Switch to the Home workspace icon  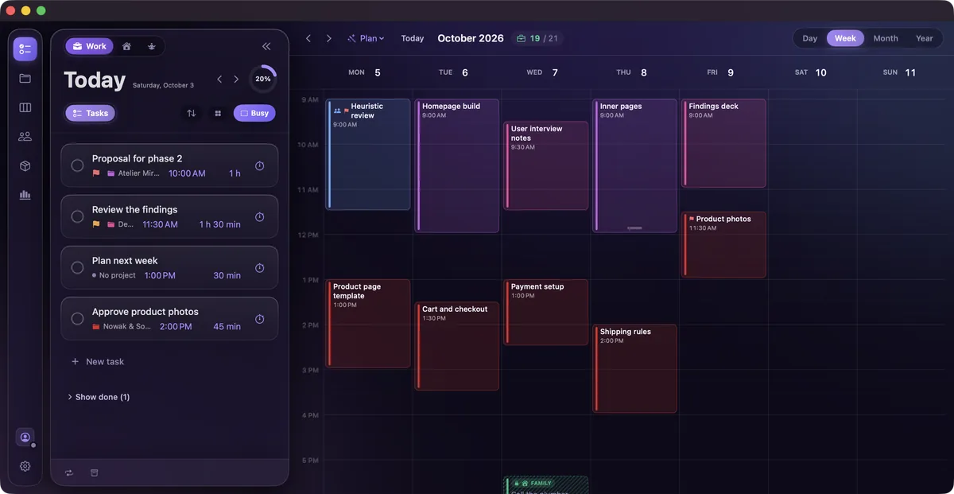[126, 46]
